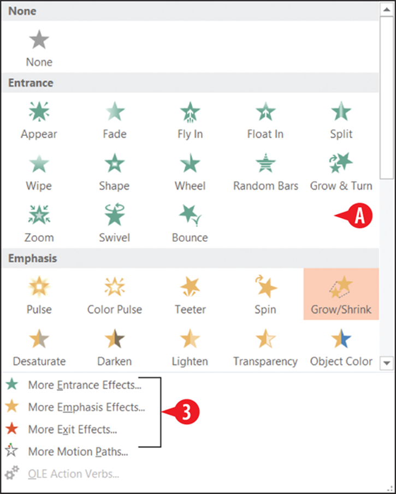The height and width of the screenshot is (494, 396).
Task: Select the Zoom entrance effect
Action: pos(39,224)
